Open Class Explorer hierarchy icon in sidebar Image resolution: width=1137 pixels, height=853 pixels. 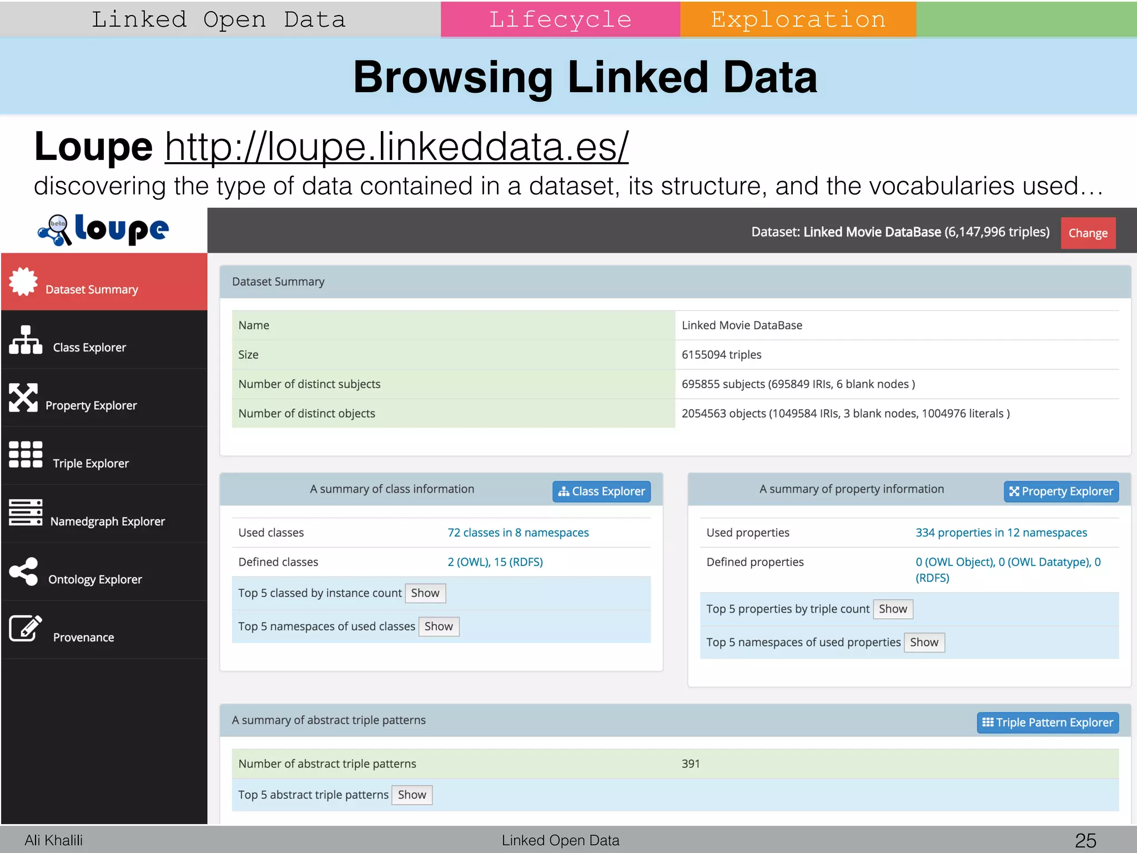pos(26,340)
